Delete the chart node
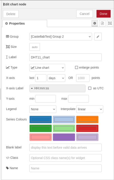This screenshot has width=114, height=180. pos(11,14)
